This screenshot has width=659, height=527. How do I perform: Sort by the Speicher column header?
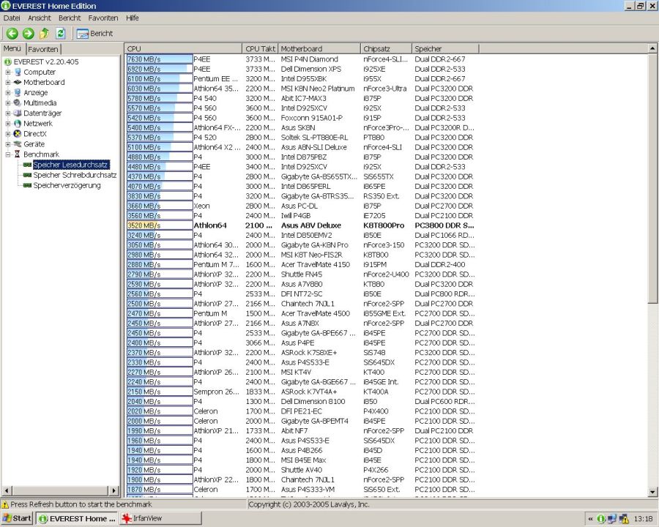tap(445, 49)
